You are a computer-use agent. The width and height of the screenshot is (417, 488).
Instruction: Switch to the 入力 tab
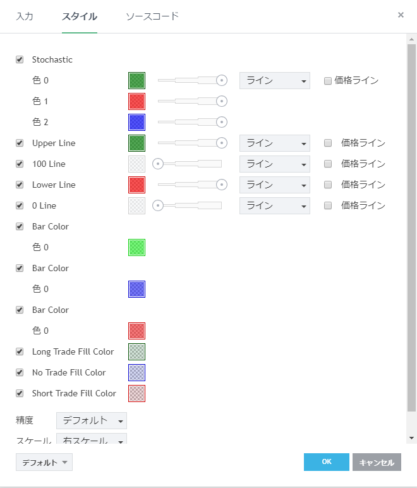coord(25,16)
